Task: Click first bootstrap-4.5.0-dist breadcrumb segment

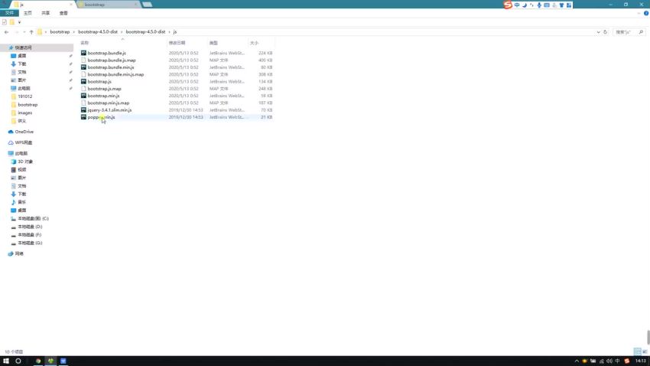Action: pos(98,32)
